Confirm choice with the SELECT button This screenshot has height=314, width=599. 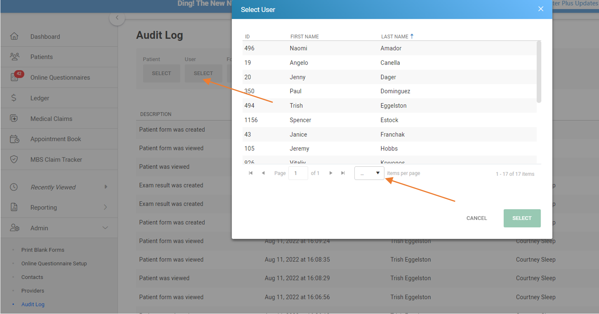coord(522,218)
